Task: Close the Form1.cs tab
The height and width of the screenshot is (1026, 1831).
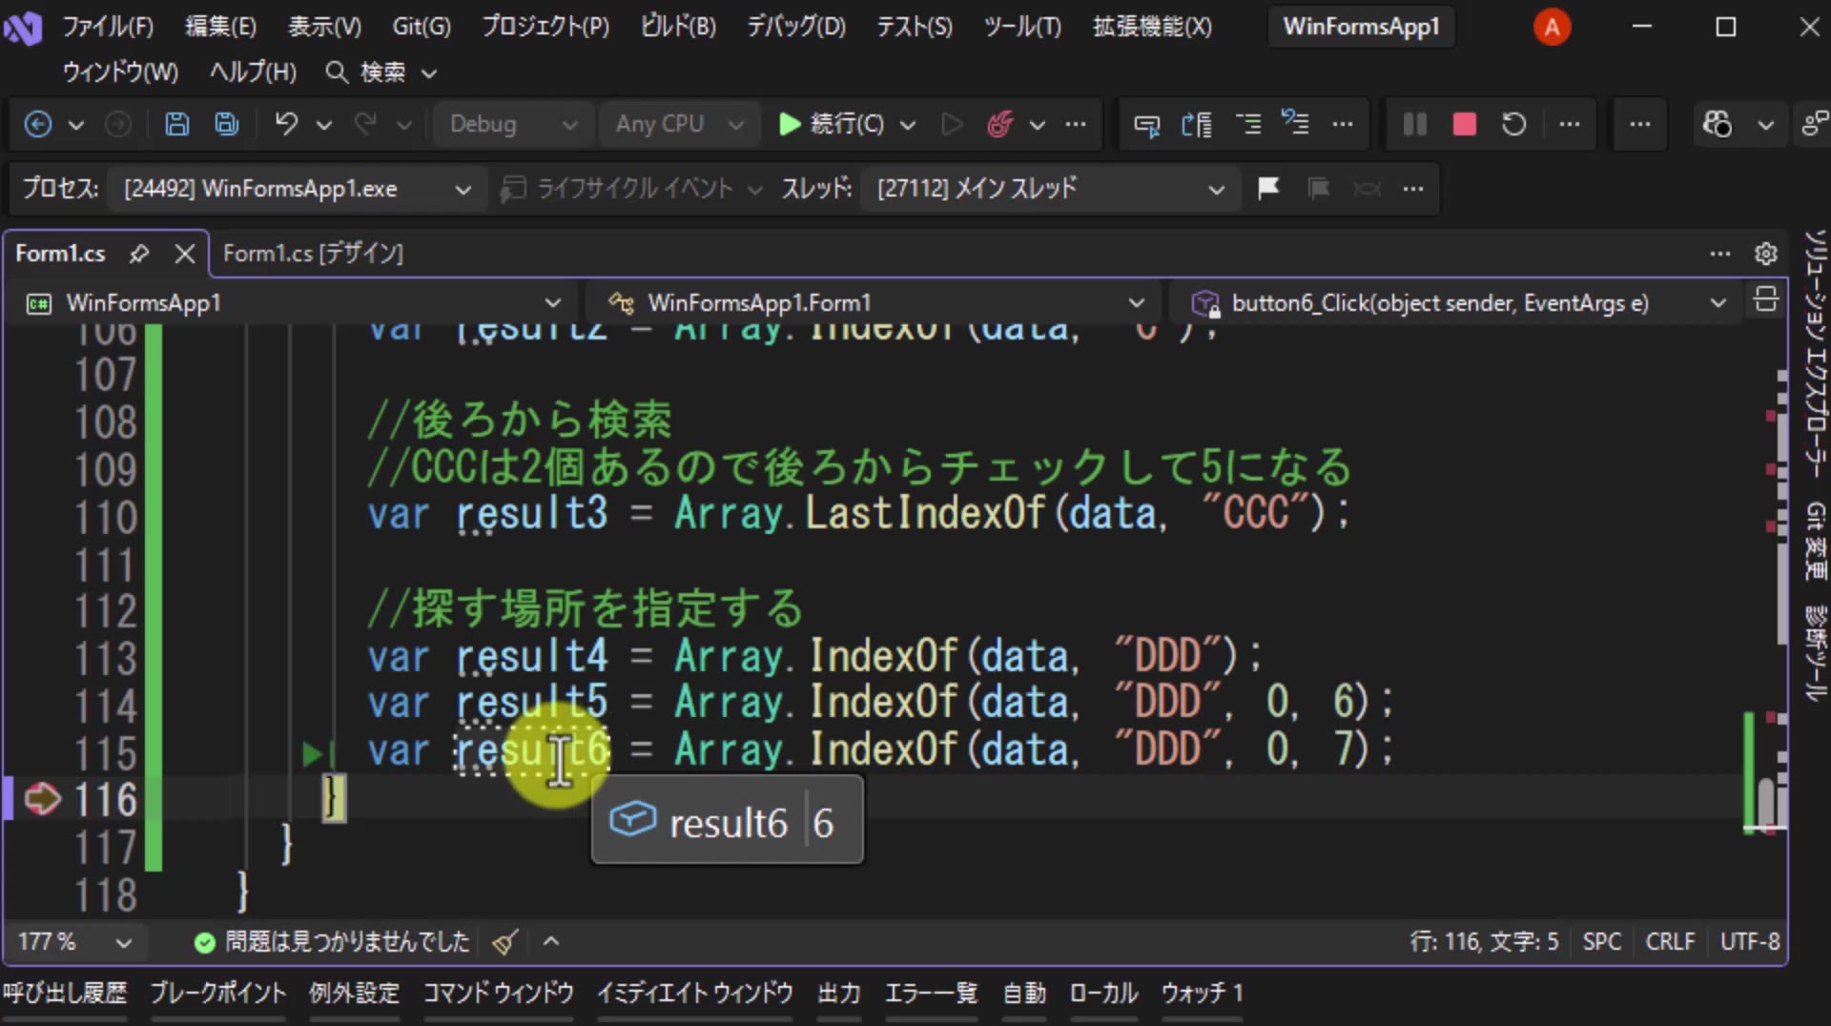Action: tap(185, 254)
